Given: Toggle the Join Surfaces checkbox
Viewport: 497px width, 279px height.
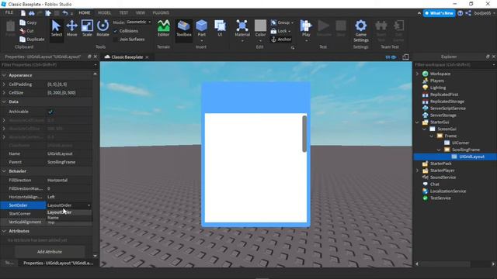Looking at the screenshot, I should (116, 40).
